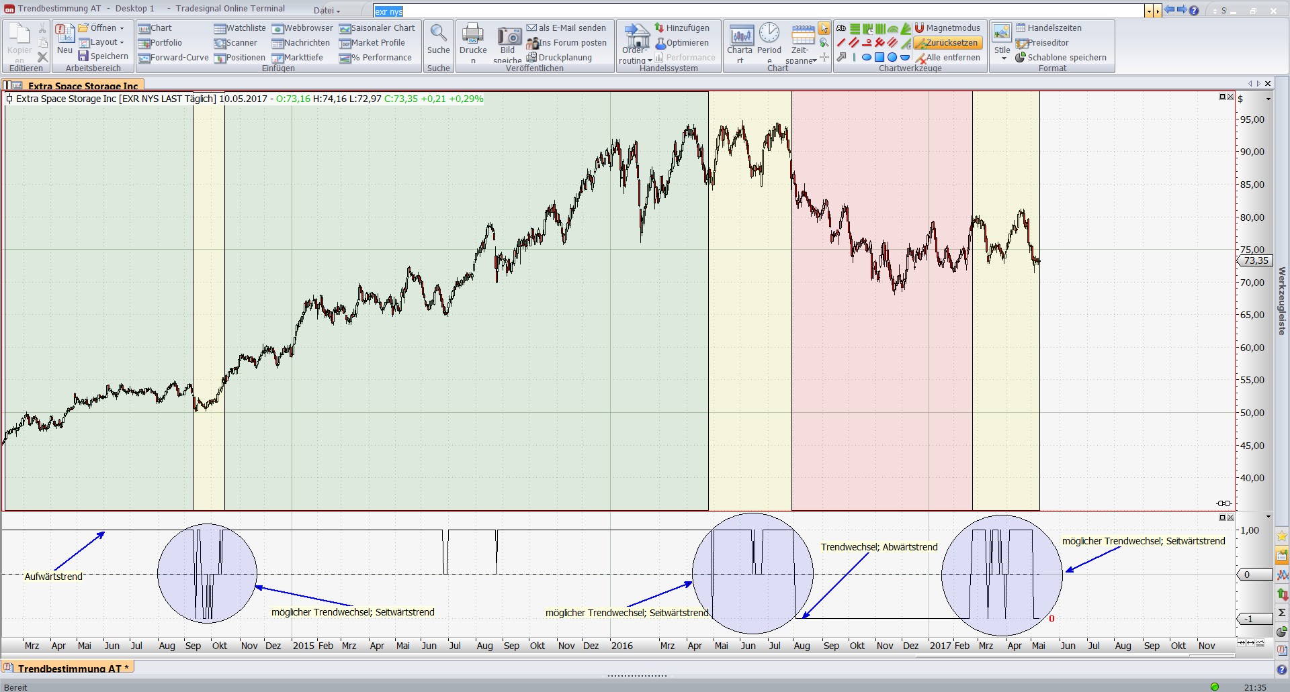The height and width of the screenshot is (692, 1290).
Task: Click the Bild speichern camera icon
Action: point(508,36)
